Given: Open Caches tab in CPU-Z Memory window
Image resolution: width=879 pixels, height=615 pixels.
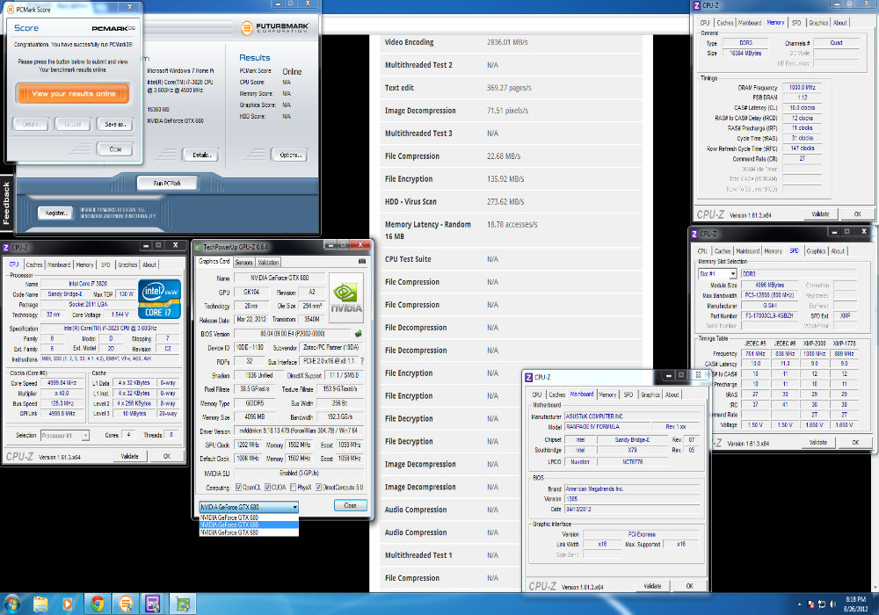Looking at the screenshot, I should pyautogui.click(x=725, y=23).
